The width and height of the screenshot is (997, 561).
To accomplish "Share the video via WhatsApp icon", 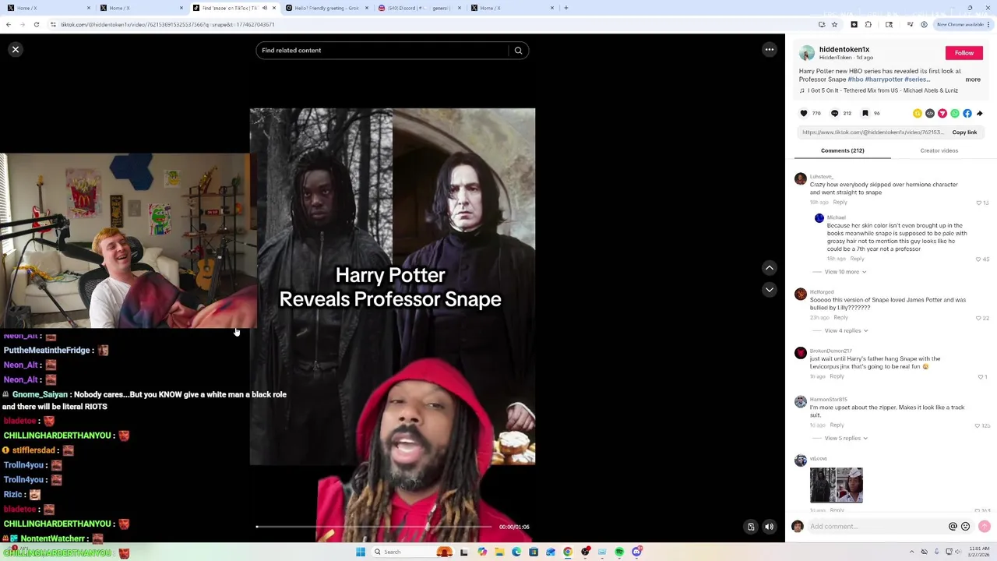I will [955, 114].
